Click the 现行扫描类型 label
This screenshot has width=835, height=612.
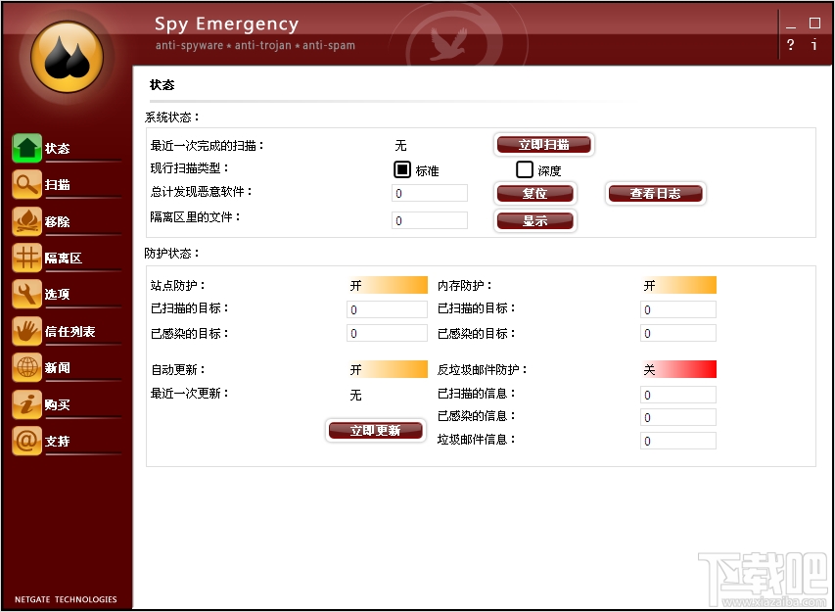click(190, 168)
